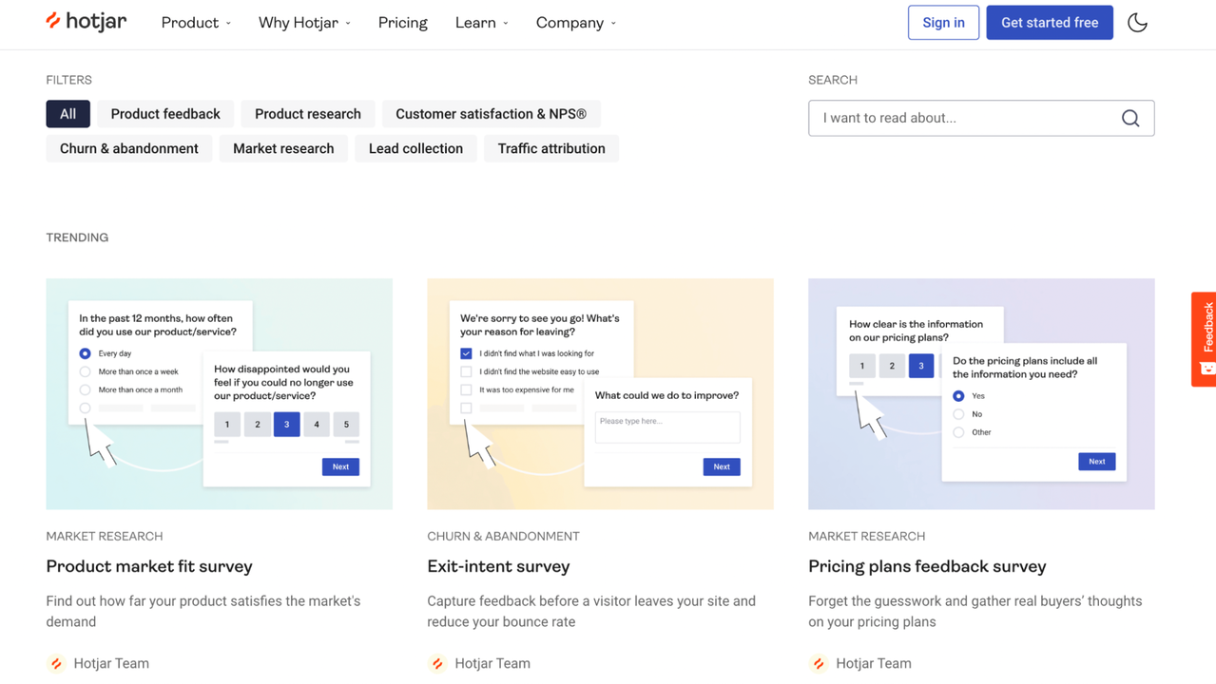The image size is (1216, 684).
Task: Go to the Pricing page
Action: pyautogui.click(x=403, y=23)
